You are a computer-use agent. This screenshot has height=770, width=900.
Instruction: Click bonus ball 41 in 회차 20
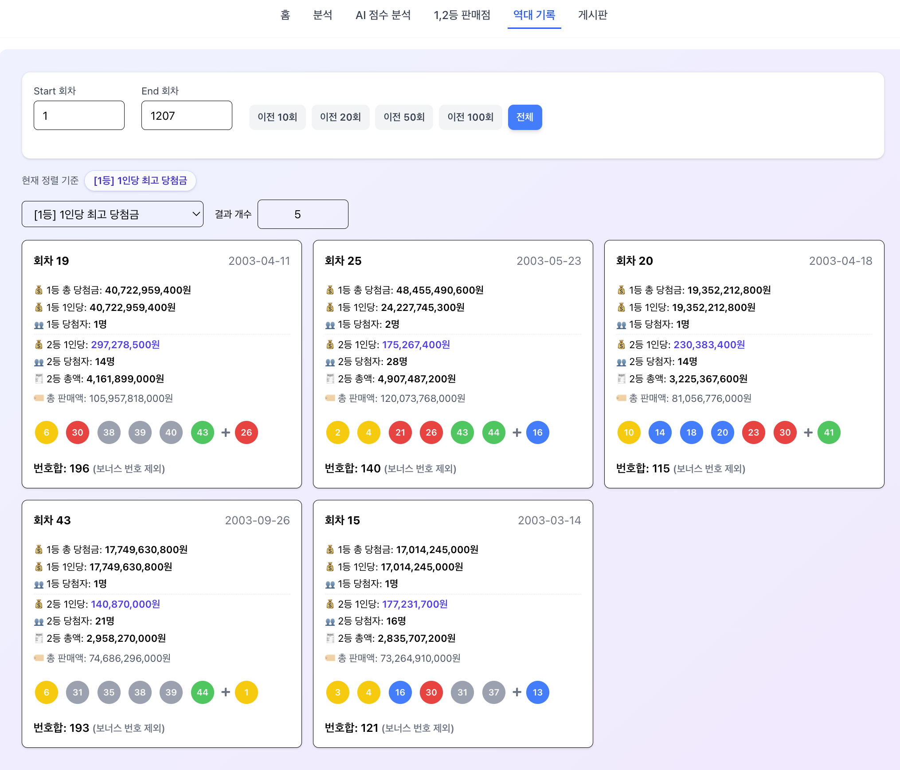[x=829, y=432]
